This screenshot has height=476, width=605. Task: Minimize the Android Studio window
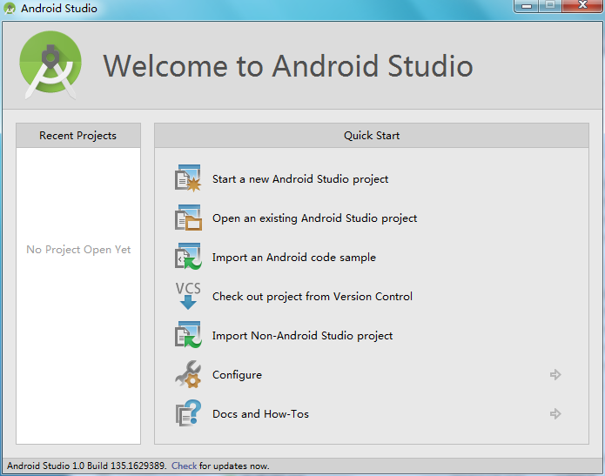pyautogui.click(x=527, y=6)
